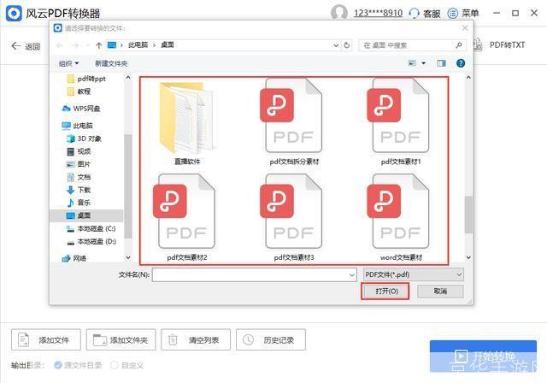547x383 pixels.
Task: Open 历史记录 button
Action: click(x=271, y=339)
